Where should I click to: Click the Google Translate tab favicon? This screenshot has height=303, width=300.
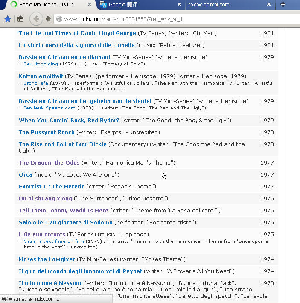(x=103, y=4)
